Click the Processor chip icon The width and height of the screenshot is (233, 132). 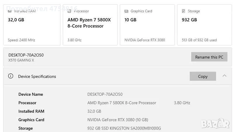[x=69, y=11]
